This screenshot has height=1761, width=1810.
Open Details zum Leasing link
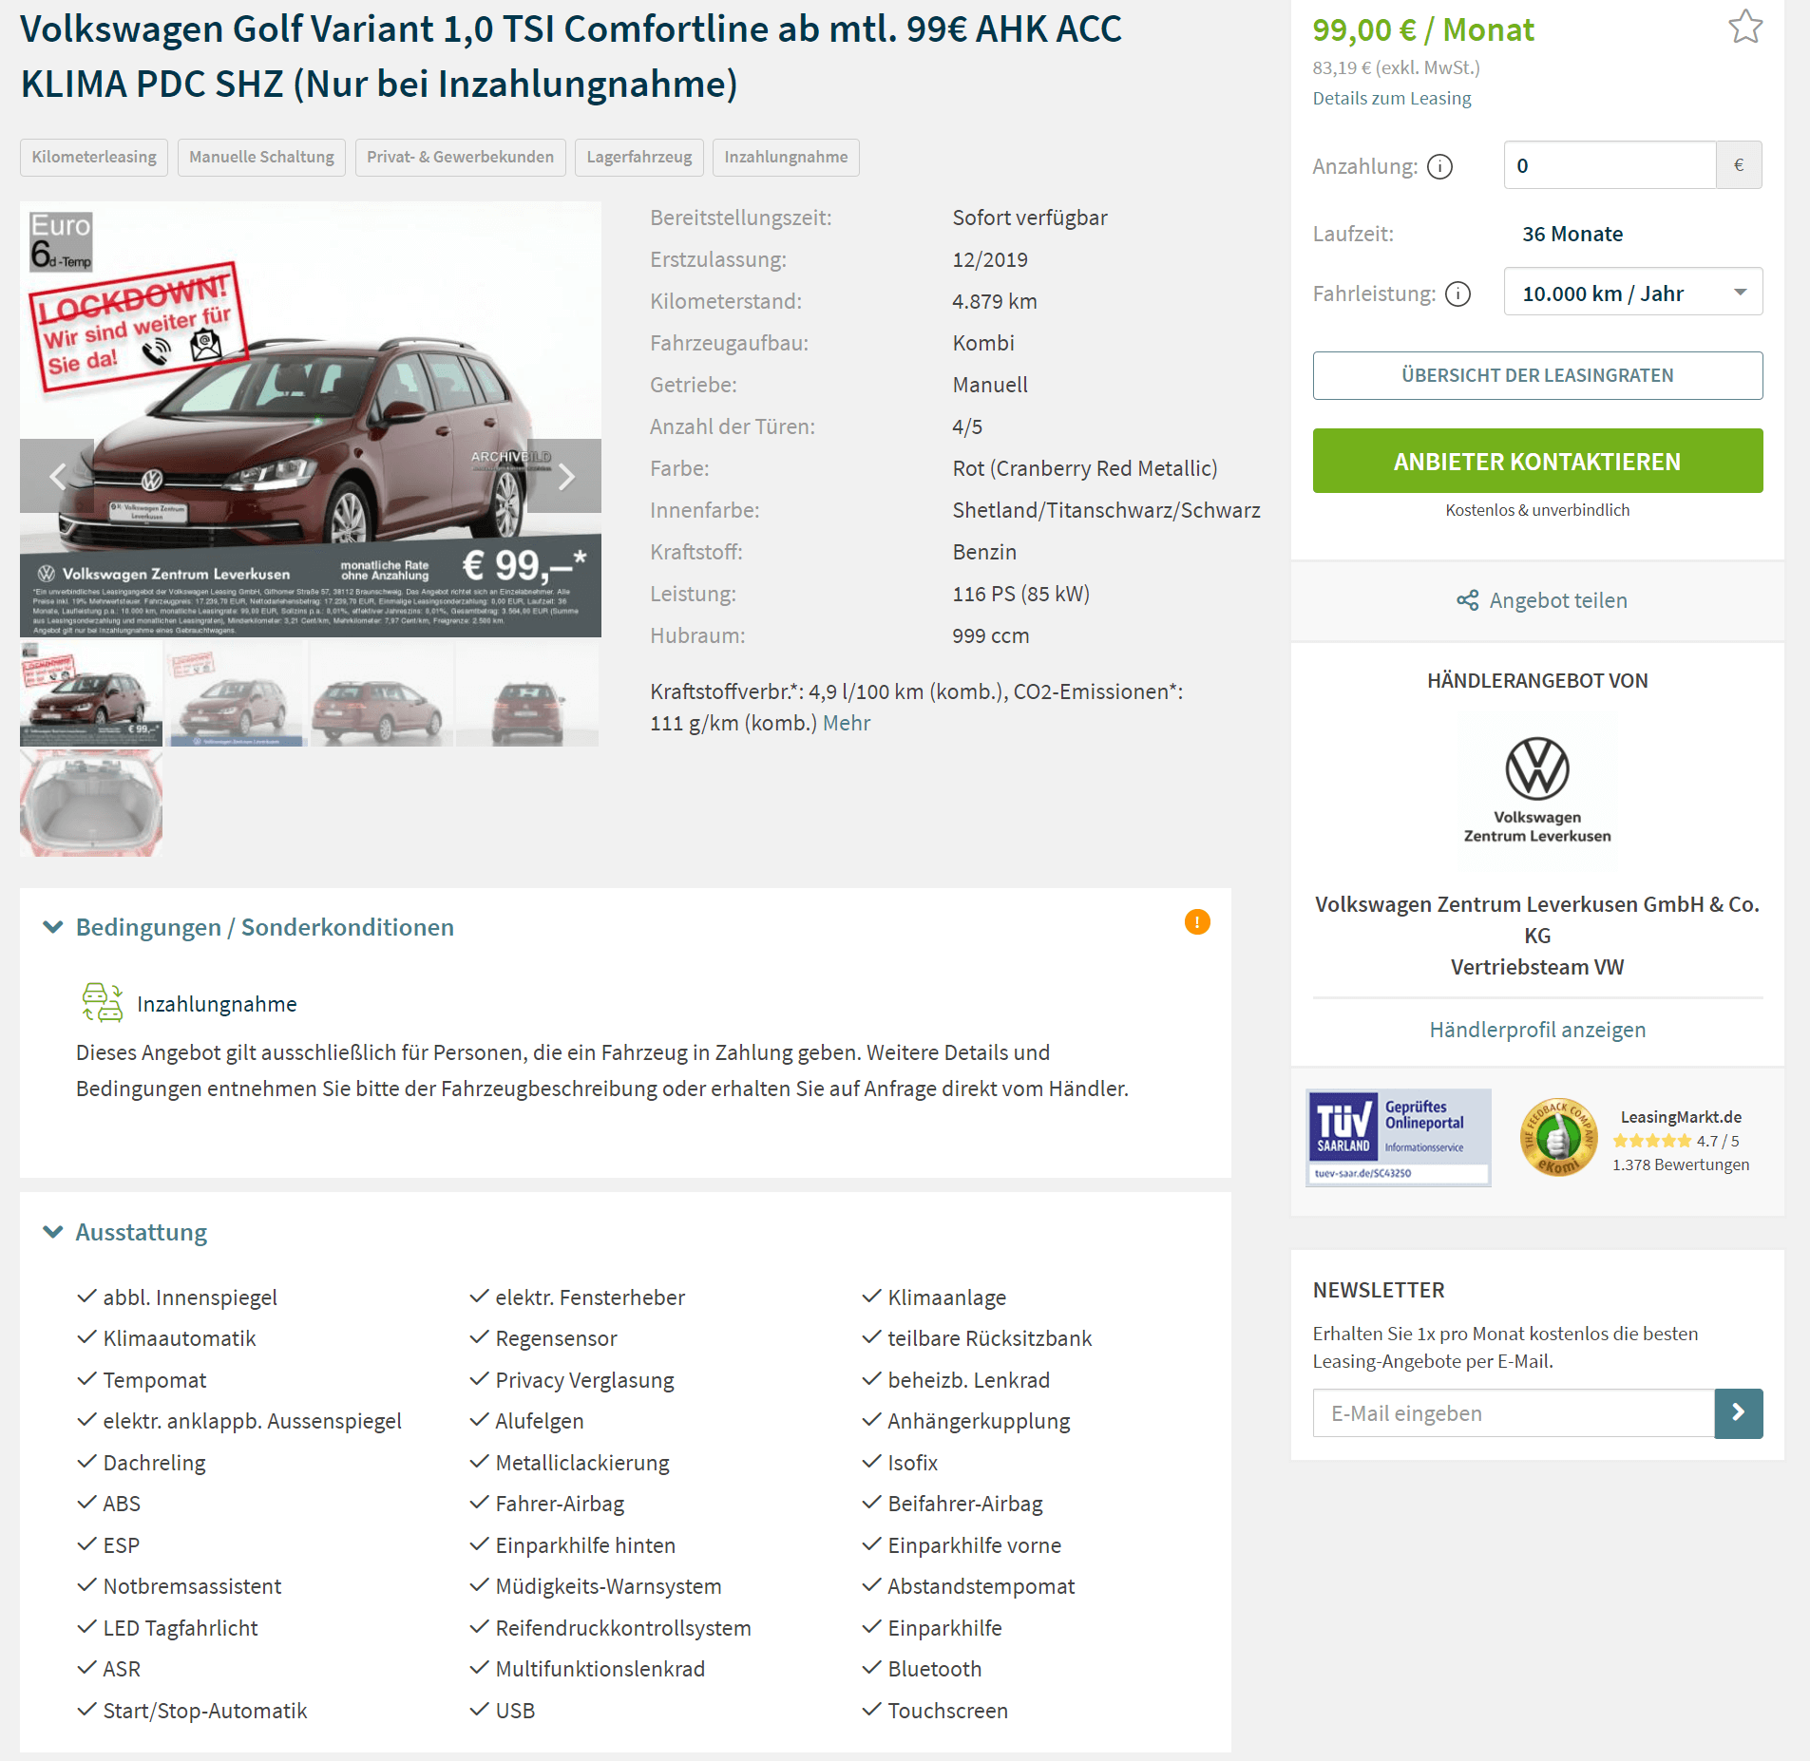point(1391,98)
